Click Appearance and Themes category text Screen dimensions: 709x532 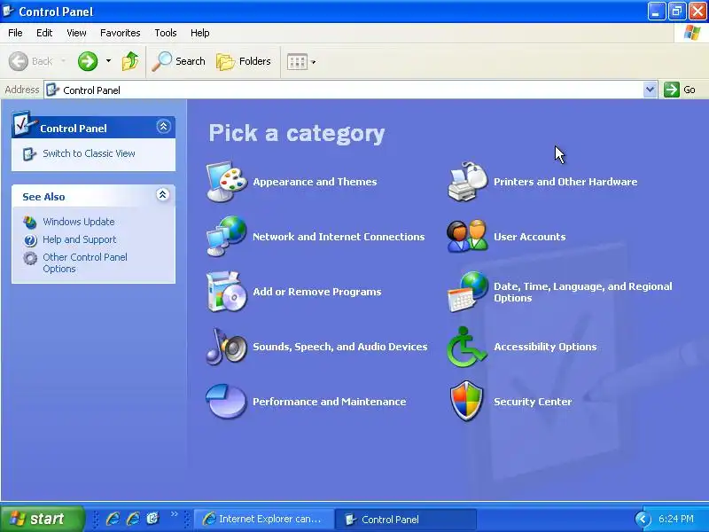pos(315,182)
